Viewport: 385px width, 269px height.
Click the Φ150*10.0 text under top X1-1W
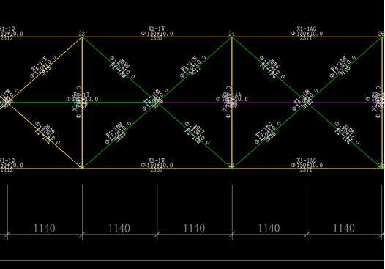(x=157, y=34)
